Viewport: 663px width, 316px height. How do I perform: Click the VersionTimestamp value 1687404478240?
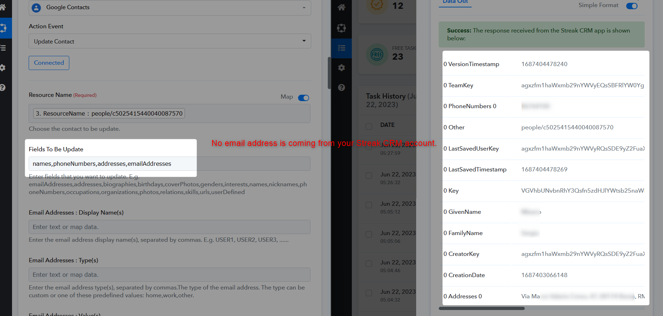[x=544, y=64]
